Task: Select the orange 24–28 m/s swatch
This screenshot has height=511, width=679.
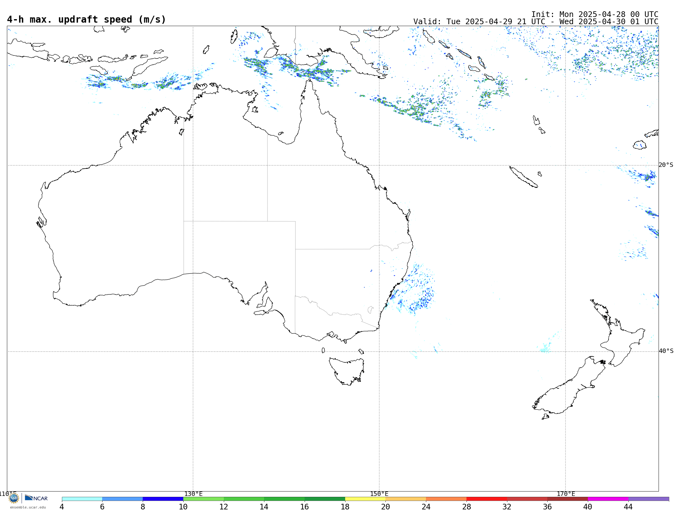Action: (x=446, y=499)
